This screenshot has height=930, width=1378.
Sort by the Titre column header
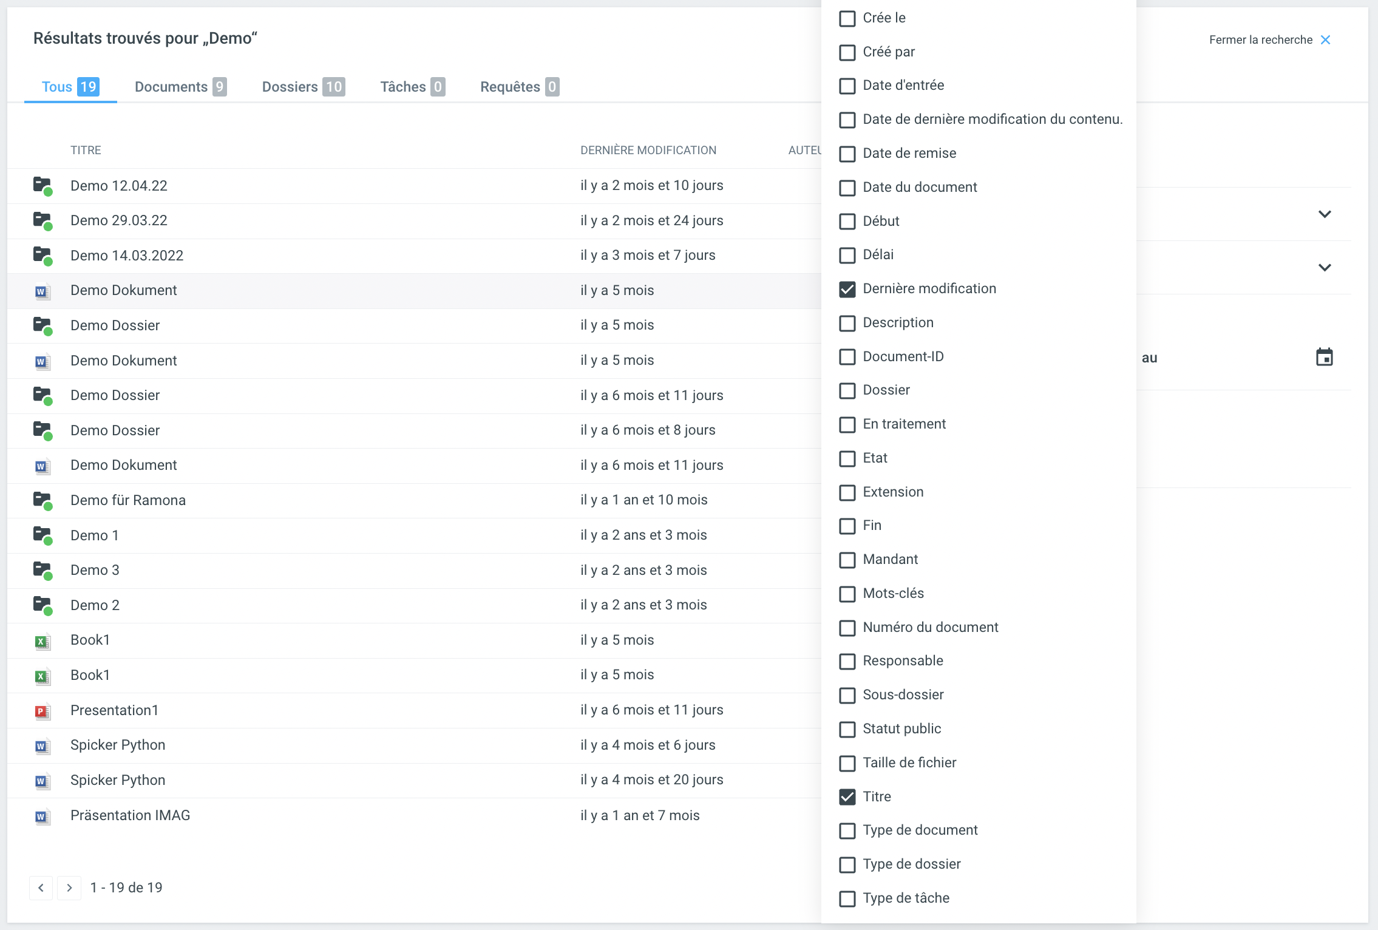tap(86, 150)
